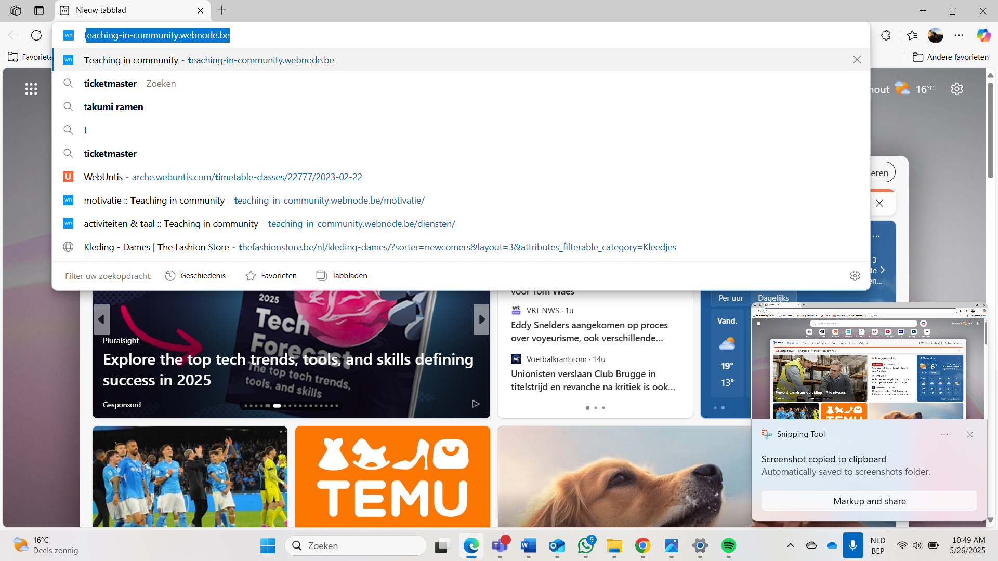Image resolution: width=998 pixels, height=561 pixels.
Task: Click the ad choices icon on carousel
Action: 476,404
